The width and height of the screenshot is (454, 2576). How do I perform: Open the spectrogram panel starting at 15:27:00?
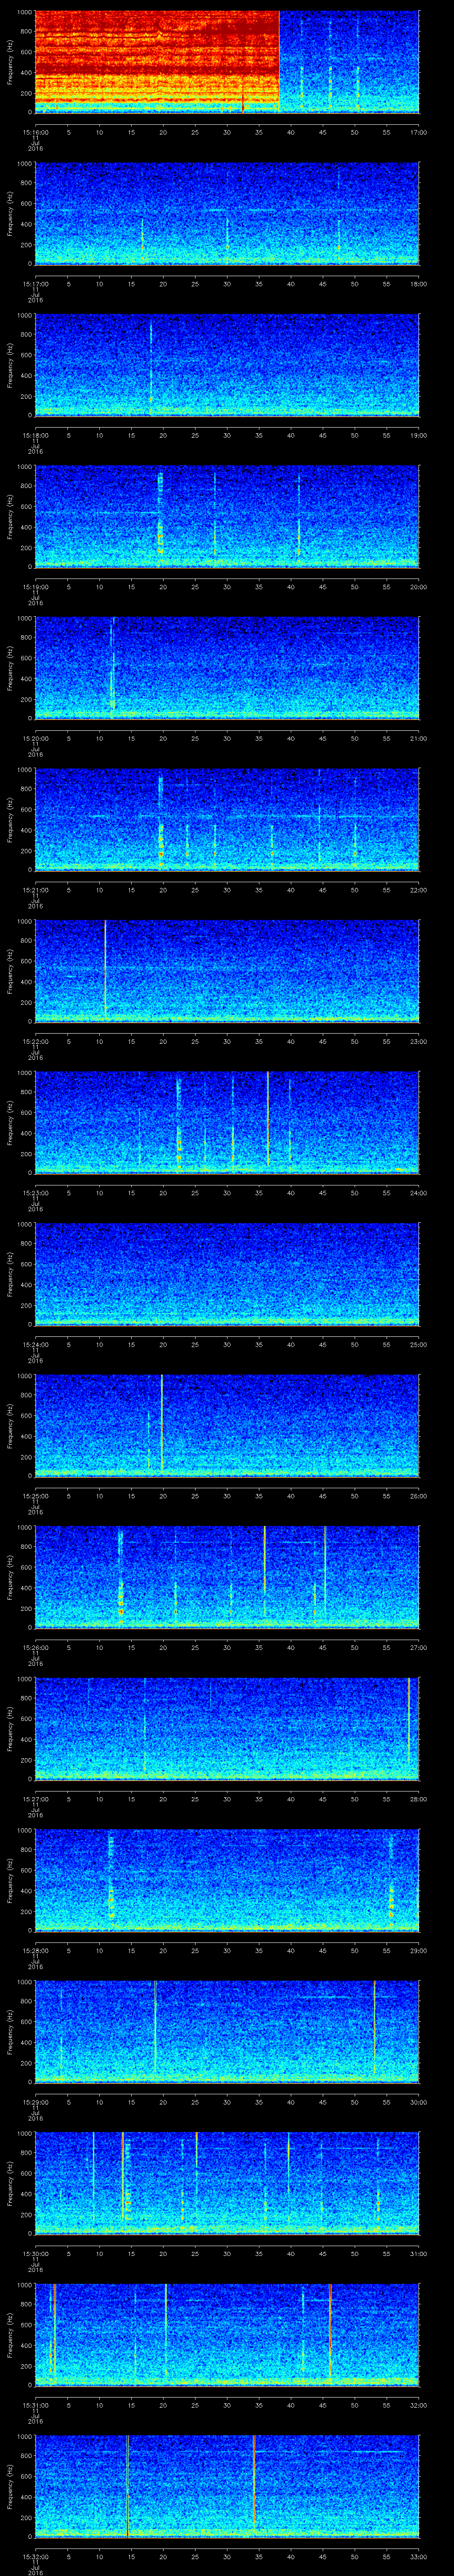[227, 1728]
